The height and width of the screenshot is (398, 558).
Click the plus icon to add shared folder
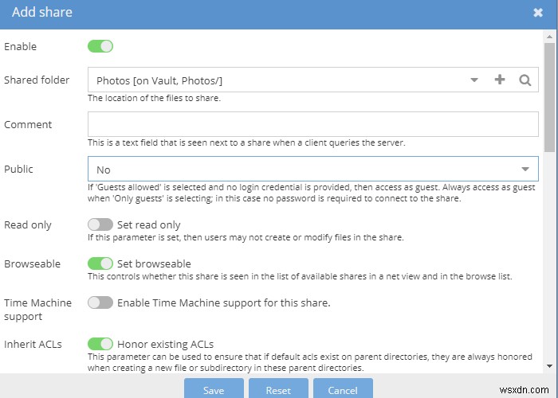click(x=500, y=80)
